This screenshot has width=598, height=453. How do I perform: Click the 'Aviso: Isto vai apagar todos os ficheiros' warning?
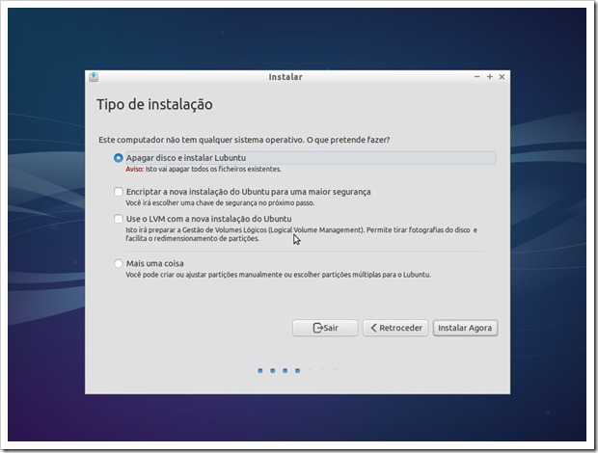pyautogui.click(x=204, y=169)
